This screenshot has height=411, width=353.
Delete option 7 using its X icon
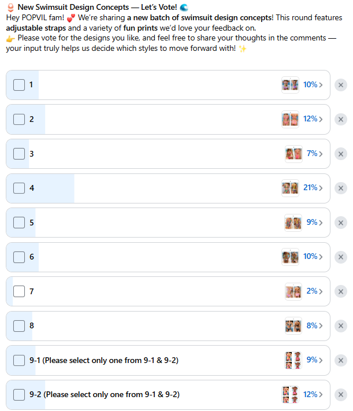pyautogui.click(x=341, y=291)
